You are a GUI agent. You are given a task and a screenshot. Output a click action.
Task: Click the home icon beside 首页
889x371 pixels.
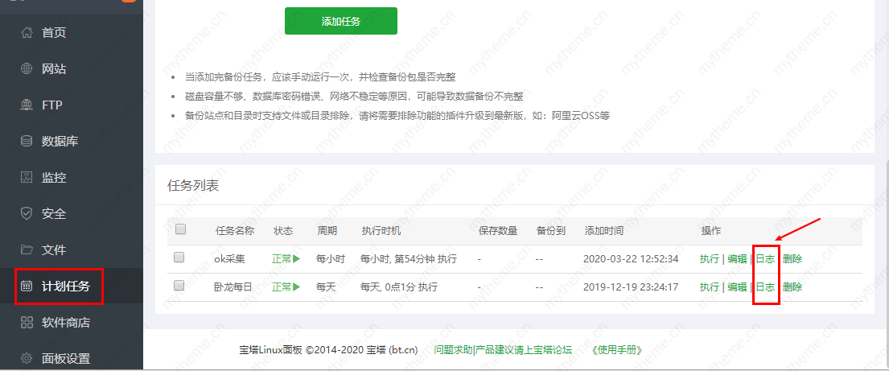point(27,33)
